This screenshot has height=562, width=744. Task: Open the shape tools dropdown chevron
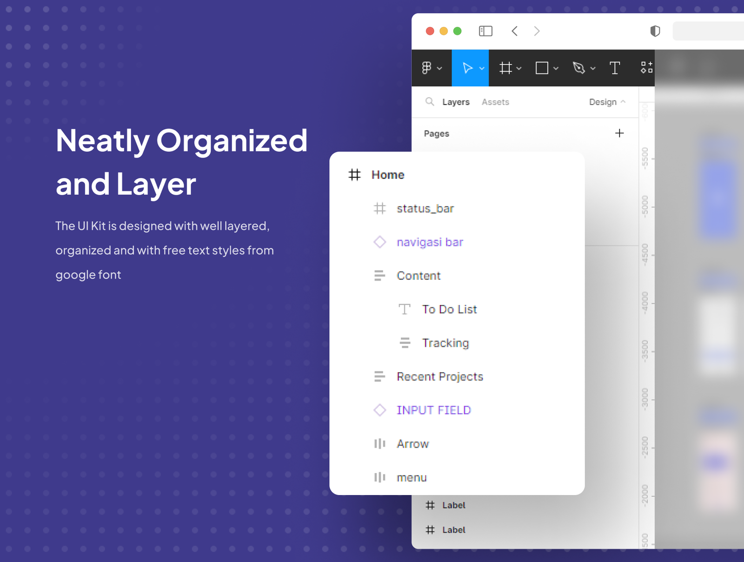click(x=556, y=68)
